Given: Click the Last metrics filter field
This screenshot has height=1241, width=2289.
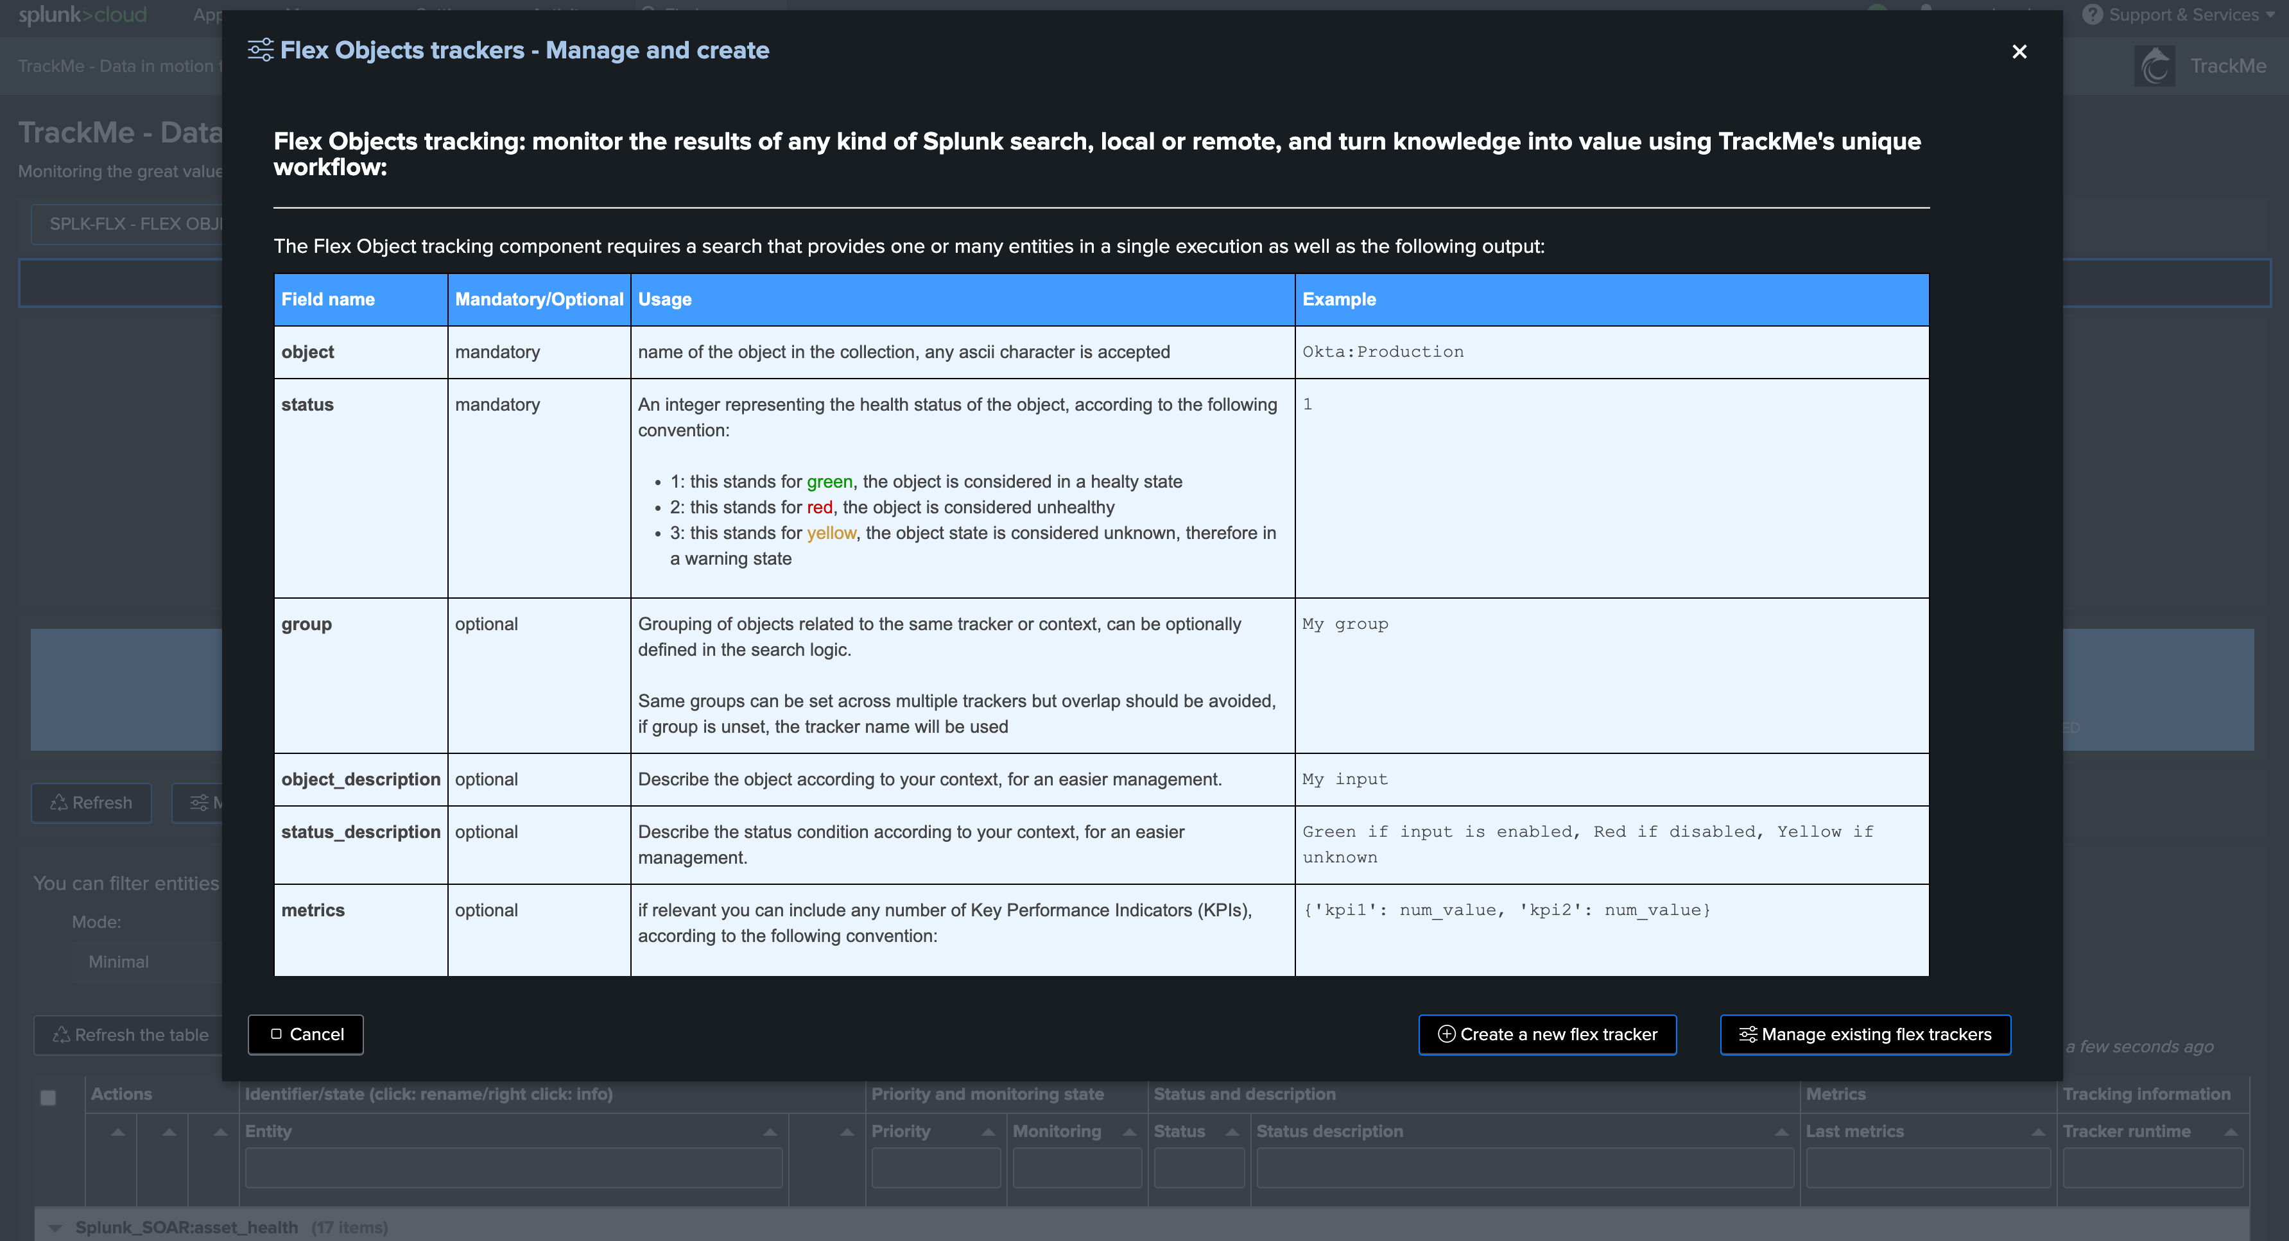Looking at the screenshot, I should click(1928, 1167).
